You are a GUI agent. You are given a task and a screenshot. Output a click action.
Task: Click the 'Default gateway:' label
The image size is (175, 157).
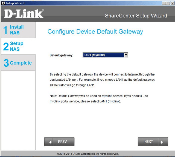pos(61,55)
